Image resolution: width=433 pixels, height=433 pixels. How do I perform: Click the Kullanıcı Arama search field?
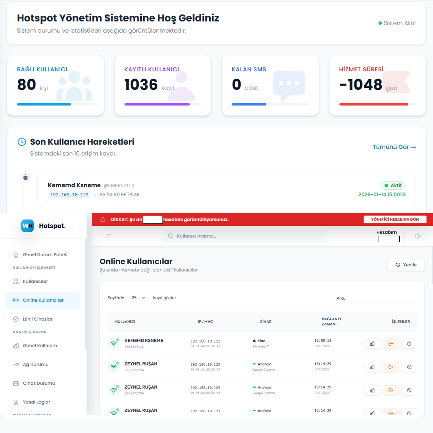coord(245,236)
